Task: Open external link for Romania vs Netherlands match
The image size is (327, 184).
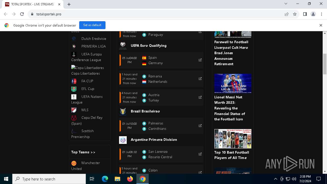Action: [x=200, y=79]
